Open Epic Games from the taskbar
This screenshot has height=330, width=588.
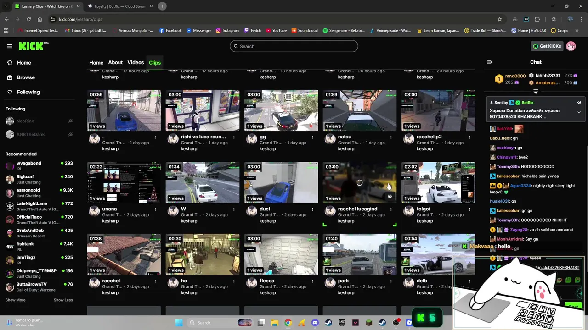[342, 323]
